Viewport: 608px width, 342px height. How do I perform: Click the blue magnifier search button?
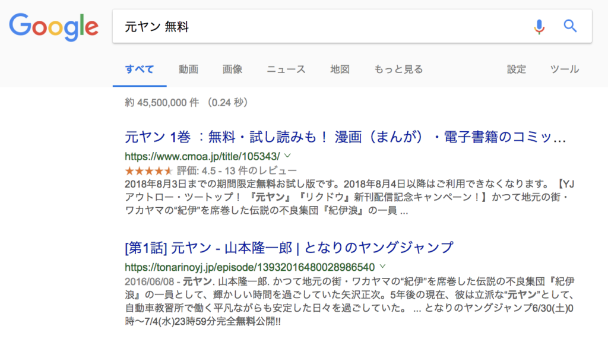point(570,26)
